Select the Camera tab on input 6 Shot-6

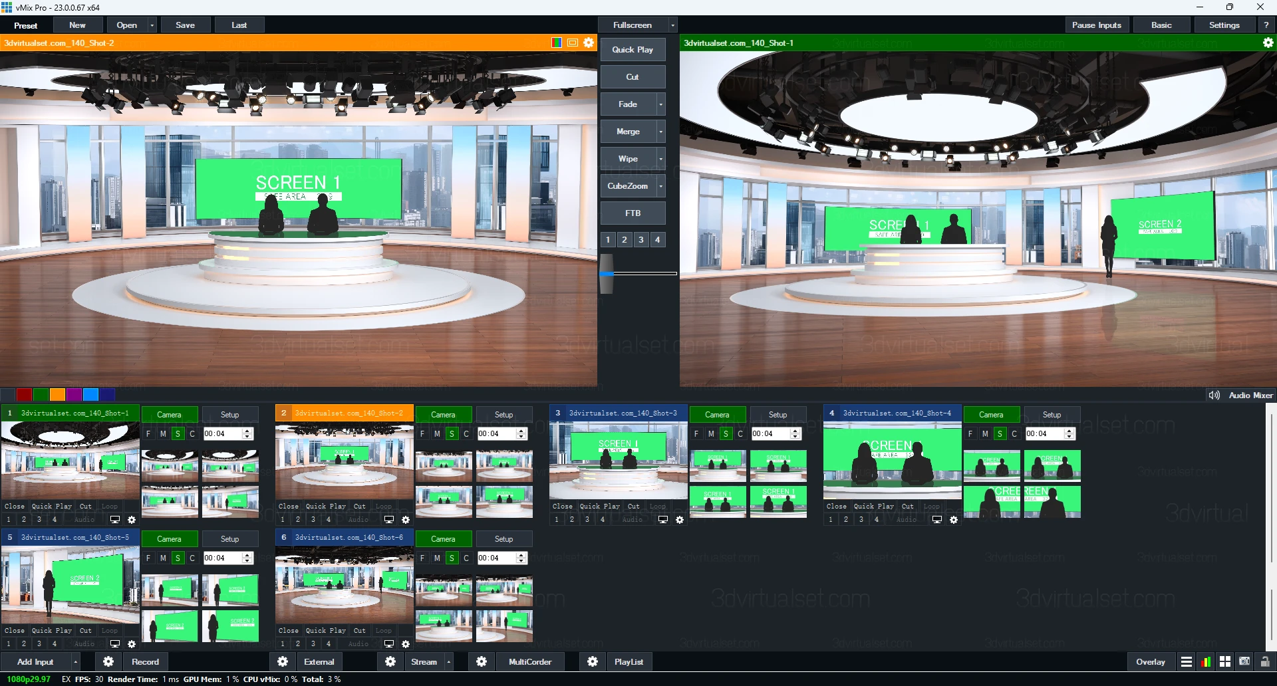tap(443, 539)
